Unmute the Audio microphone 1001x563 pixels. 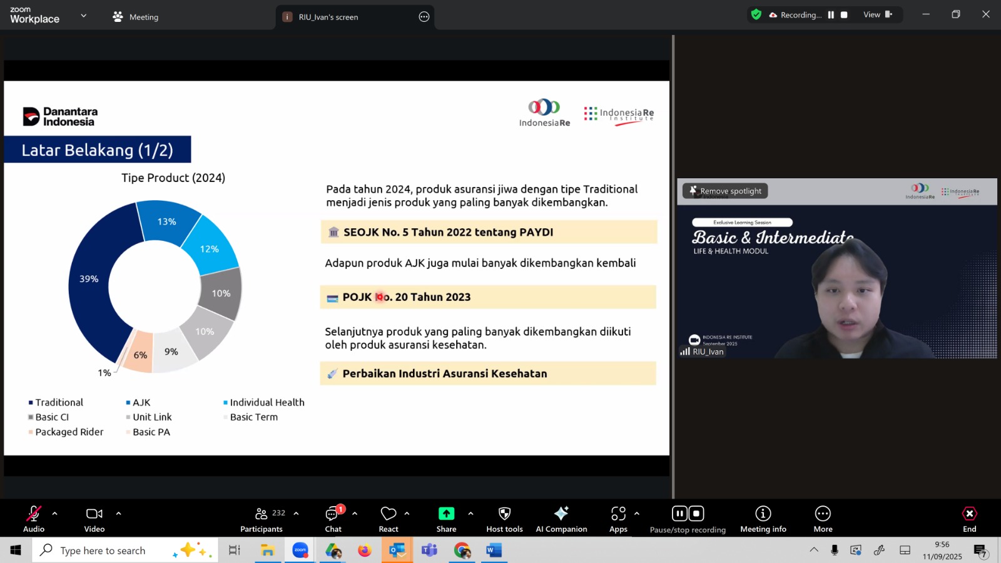click(x=34, y=519)
